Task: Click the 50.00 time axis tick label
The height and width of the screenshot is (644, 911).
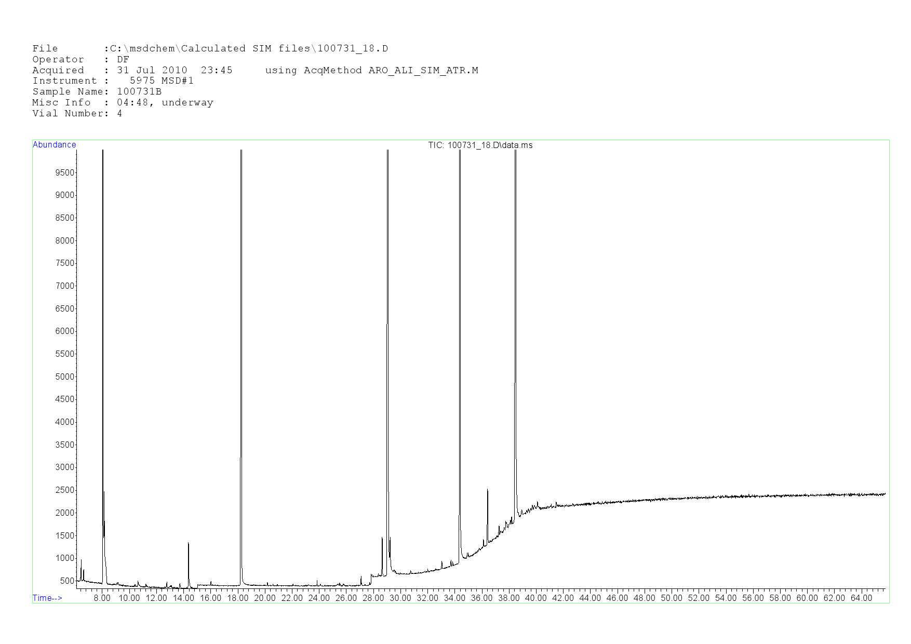Action: [672, 598]
